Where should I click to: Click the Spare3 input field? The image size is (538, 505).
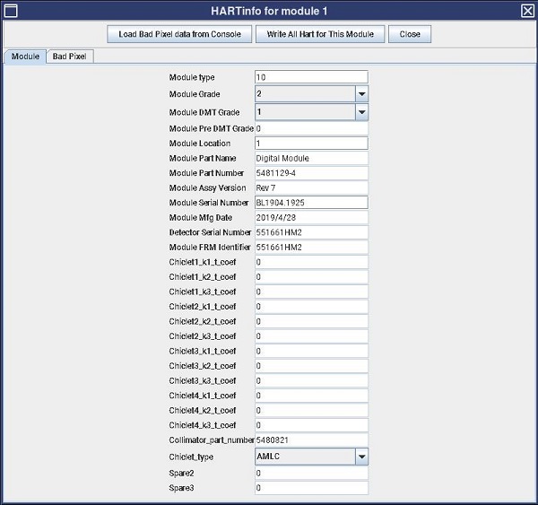click(x=310, y=488)
